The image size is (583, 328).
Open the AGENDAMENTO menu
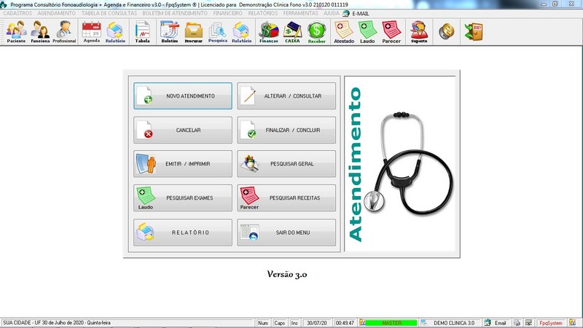click(x=57, y=13)
